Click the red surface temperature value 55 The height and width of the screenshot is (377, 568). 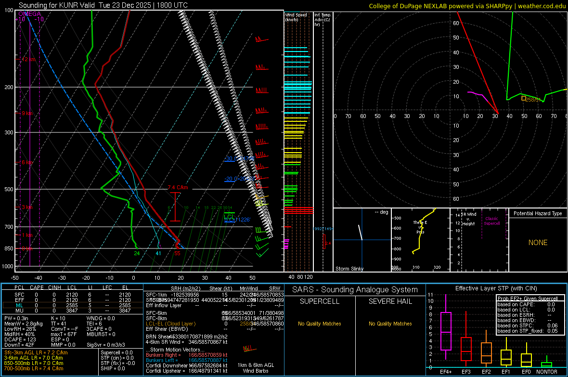tap(177, 253)
